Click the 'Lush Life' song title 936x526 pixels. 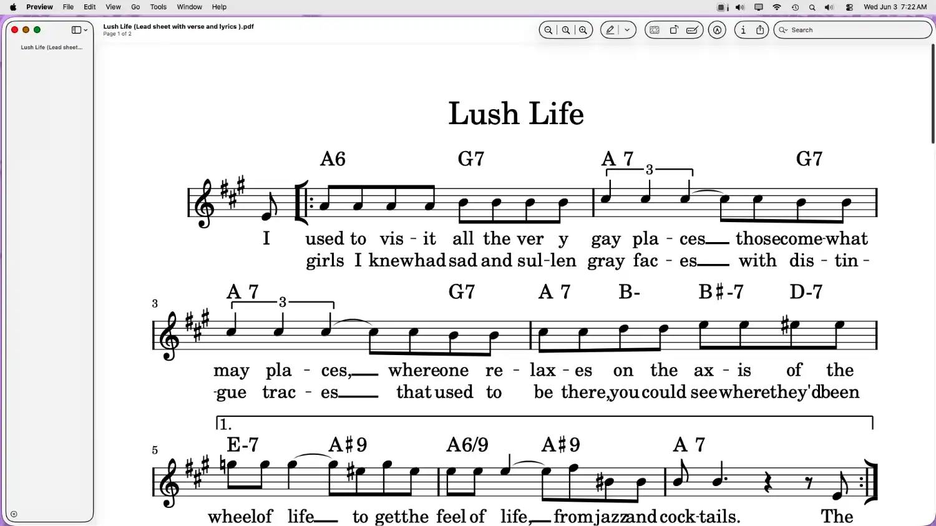516,114
